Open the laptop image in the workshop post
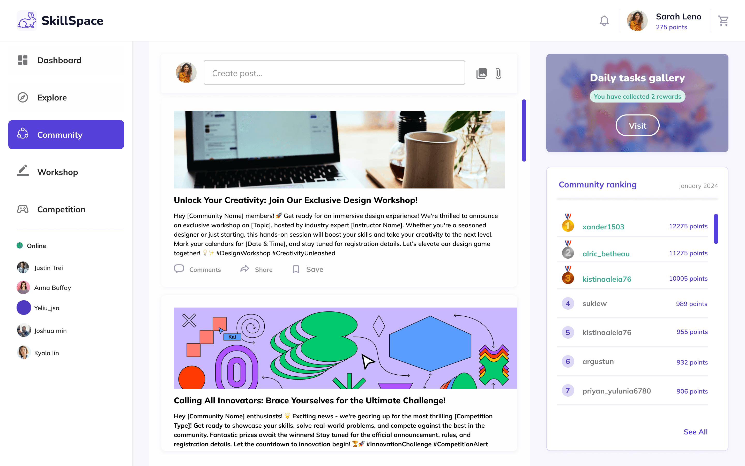The image size is (745, 466). click(339, 149)
